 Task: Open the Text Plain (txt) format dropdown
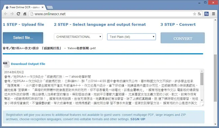pyautogui.click(x=131, y=37)
